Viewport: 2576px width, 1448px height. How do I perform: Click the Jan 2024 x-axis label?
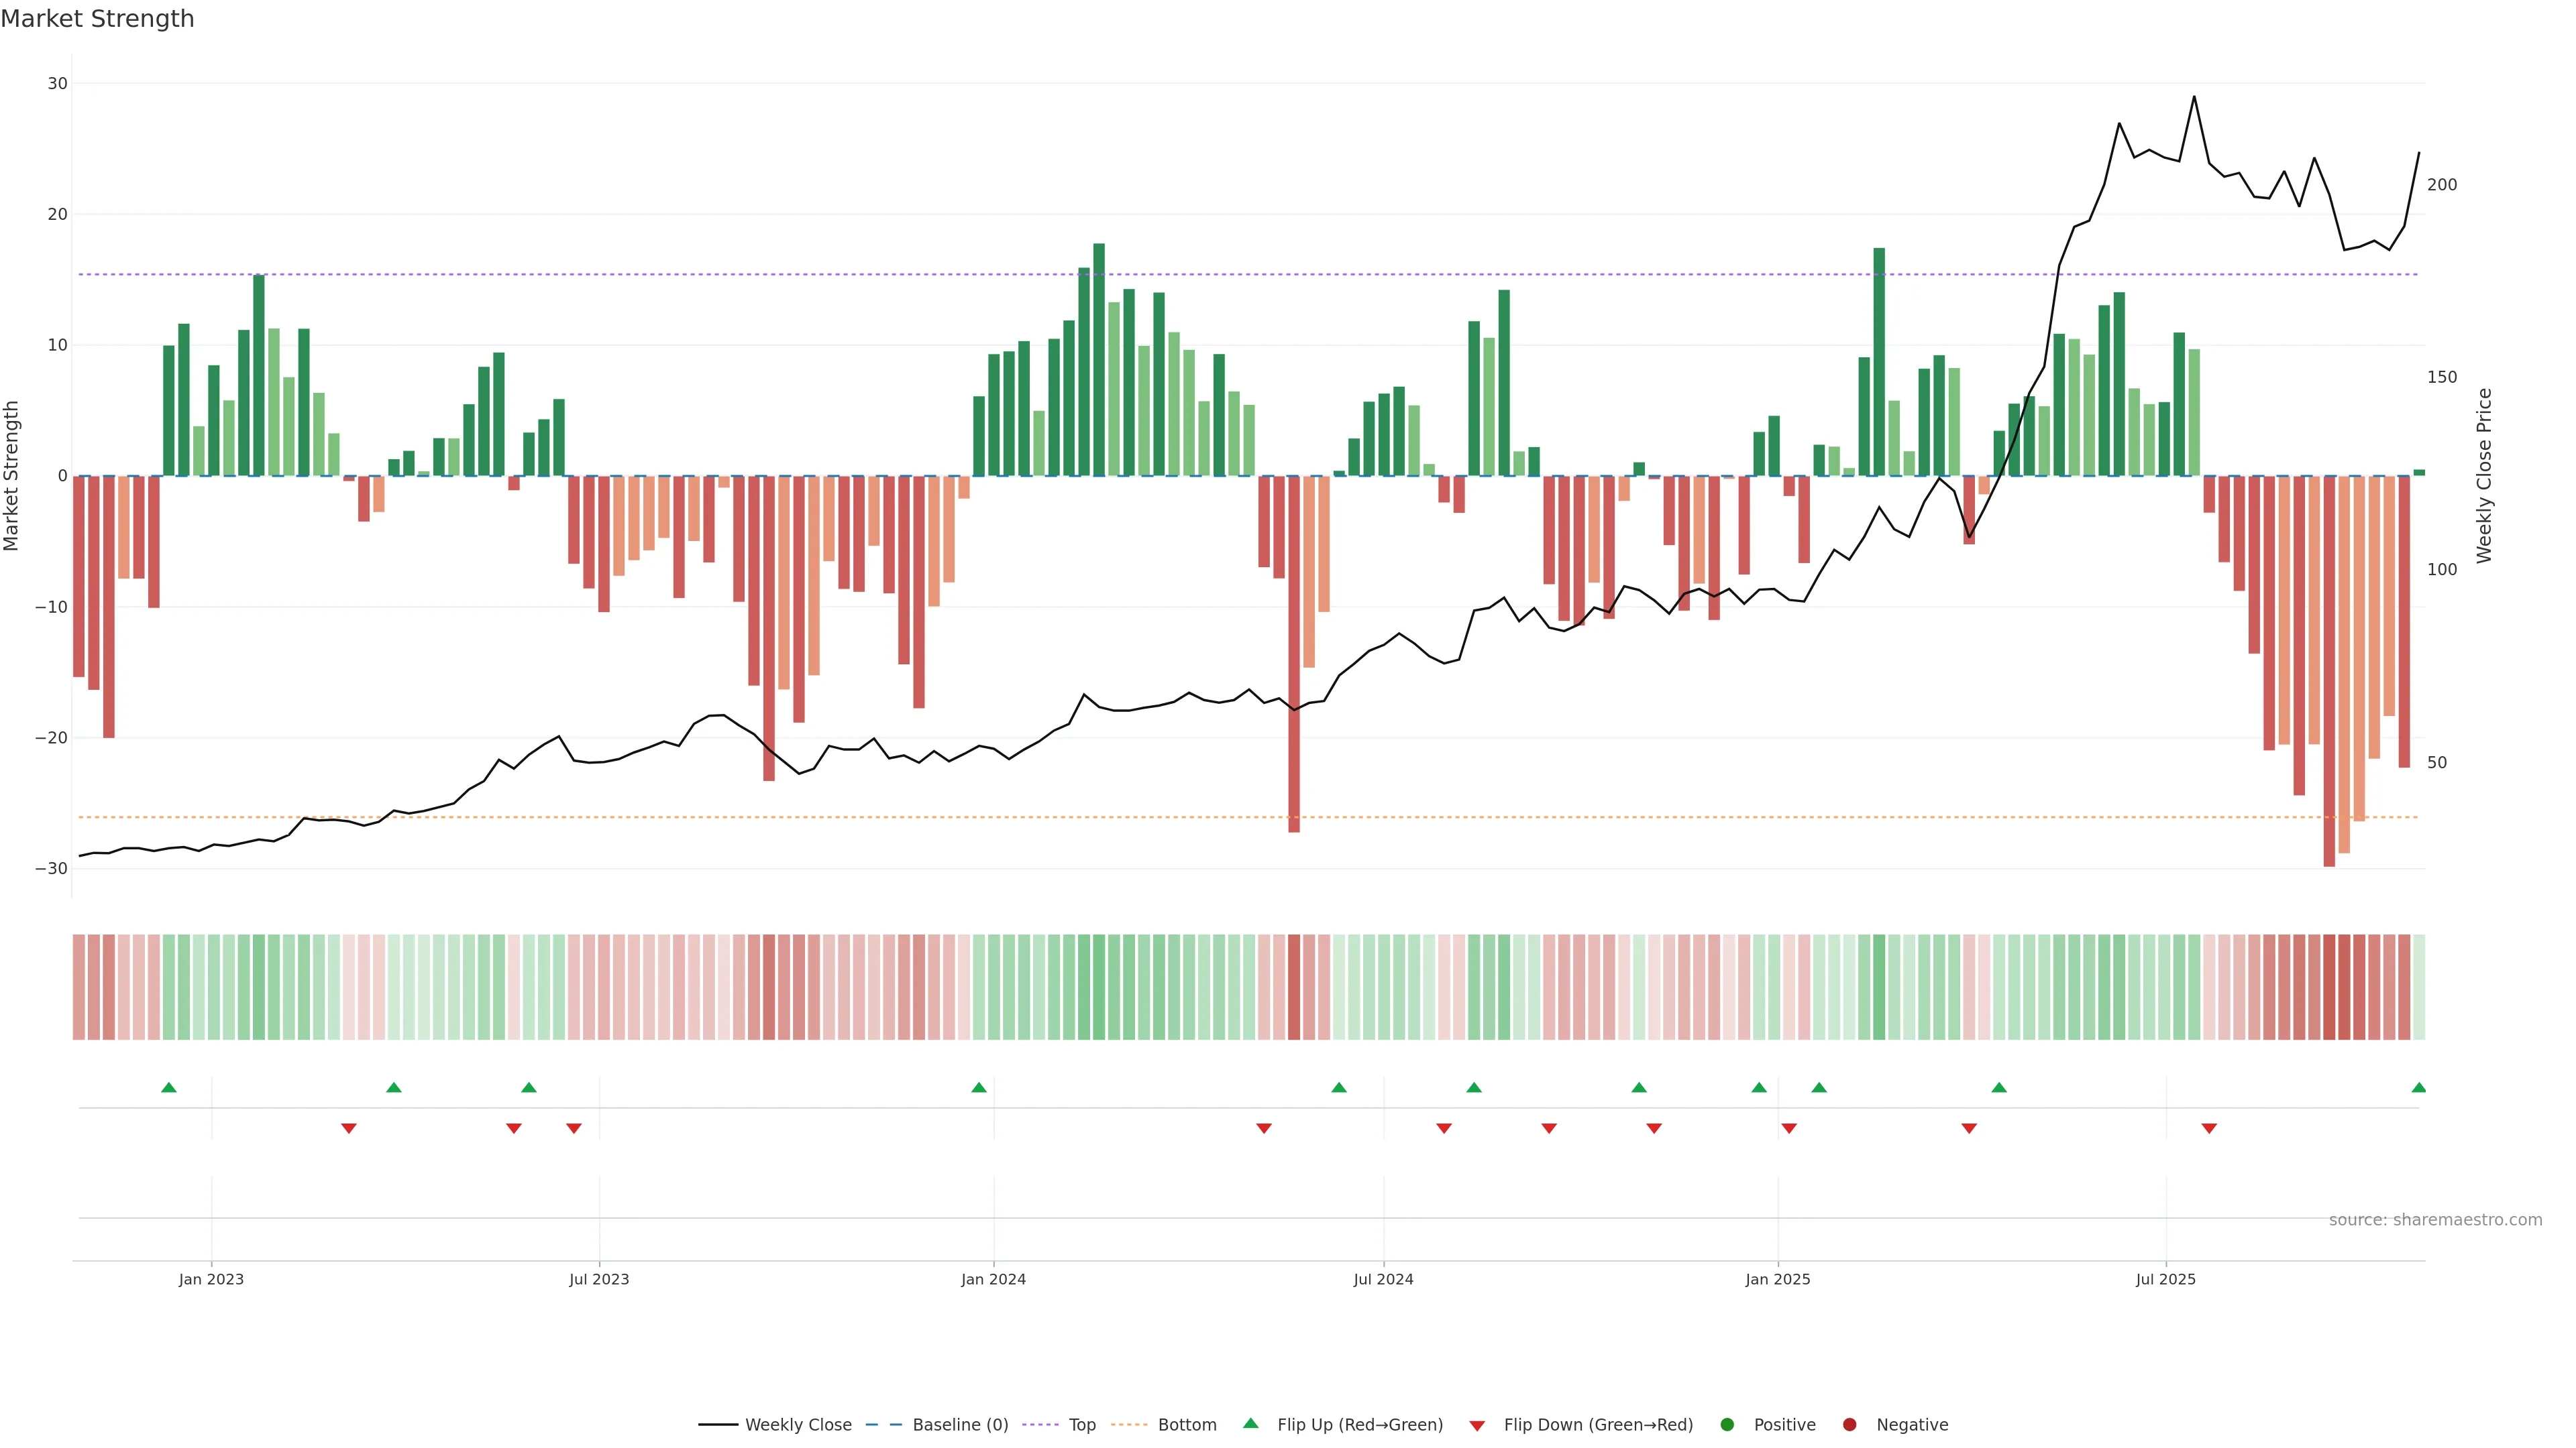(993, 1279)
